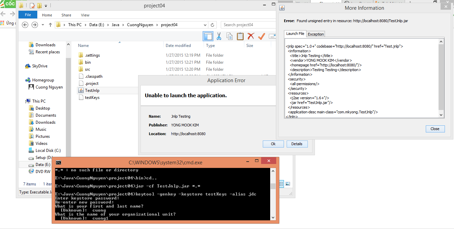This screenshot has height=229, width=454.
Task: Expand the breadcrumb arrow after This PC
Action: tap(85, 25)
